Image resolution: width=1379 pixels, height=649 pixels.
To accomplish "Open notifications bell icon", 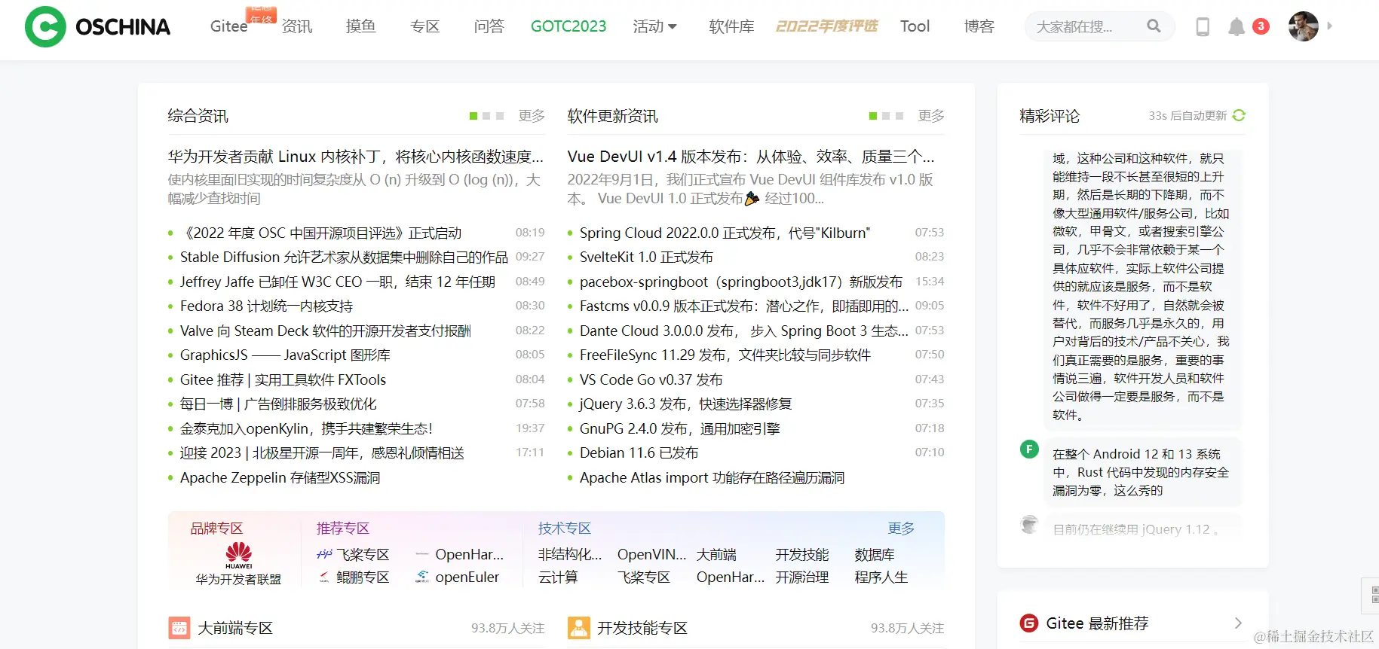I will 1237,27.
